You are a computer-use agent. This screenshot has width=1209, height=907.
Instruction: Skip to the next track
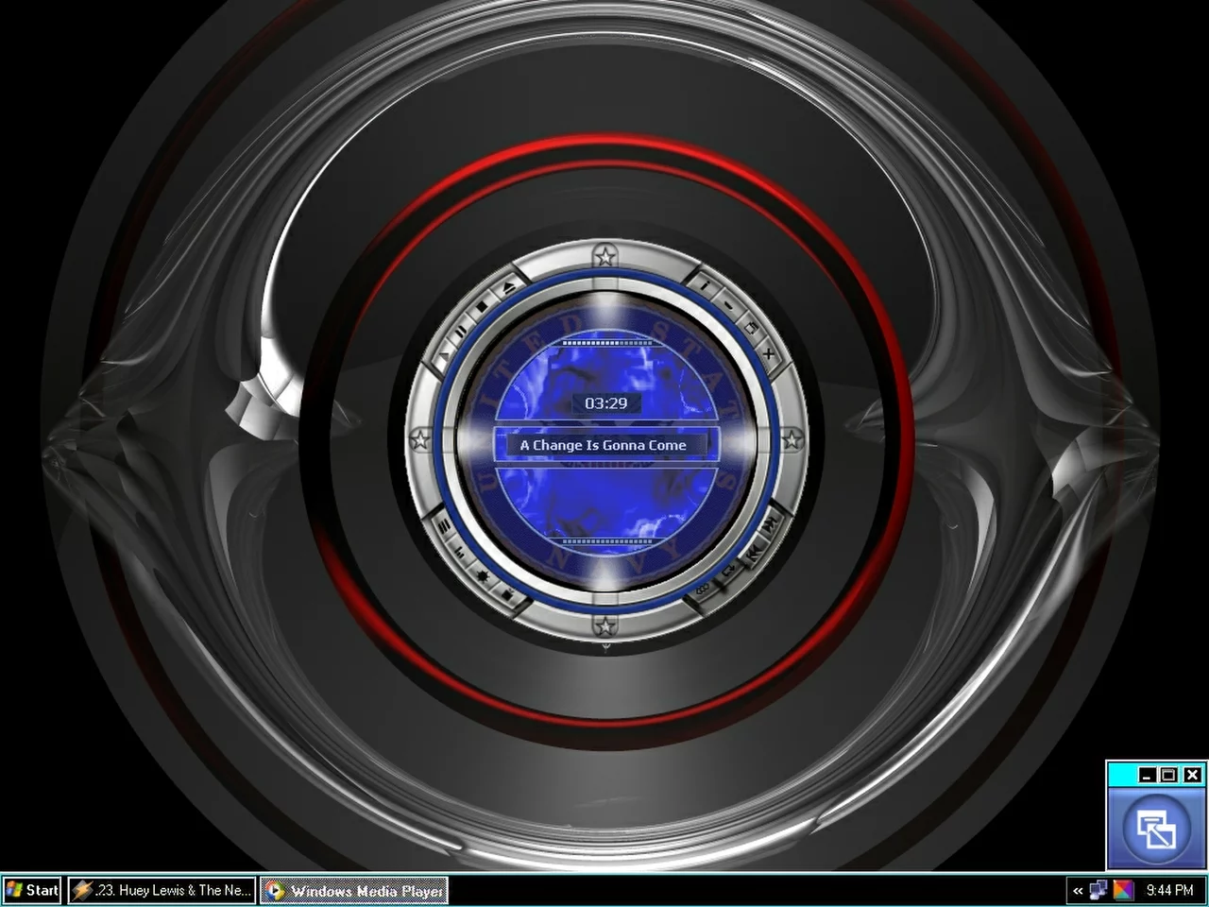[x=772, y=522]
